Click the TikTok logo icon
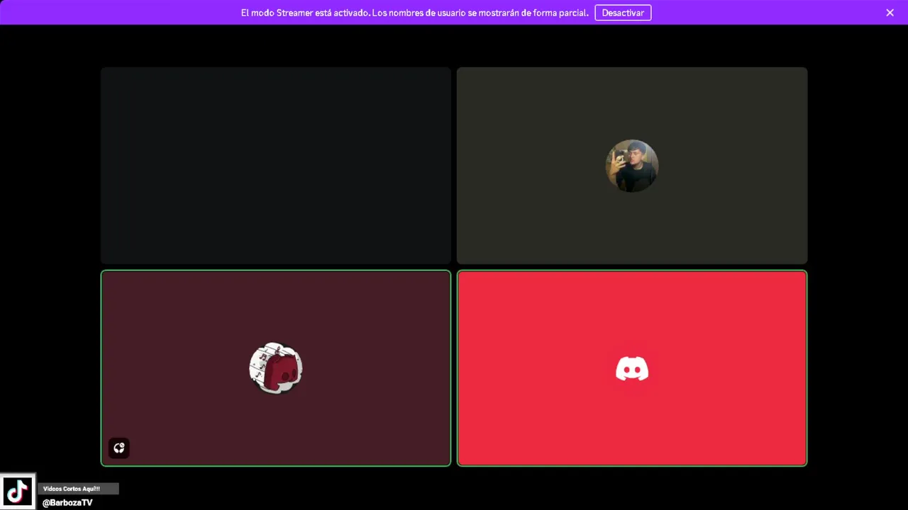This screenshot has height=510, width=908. click(18, 492)
